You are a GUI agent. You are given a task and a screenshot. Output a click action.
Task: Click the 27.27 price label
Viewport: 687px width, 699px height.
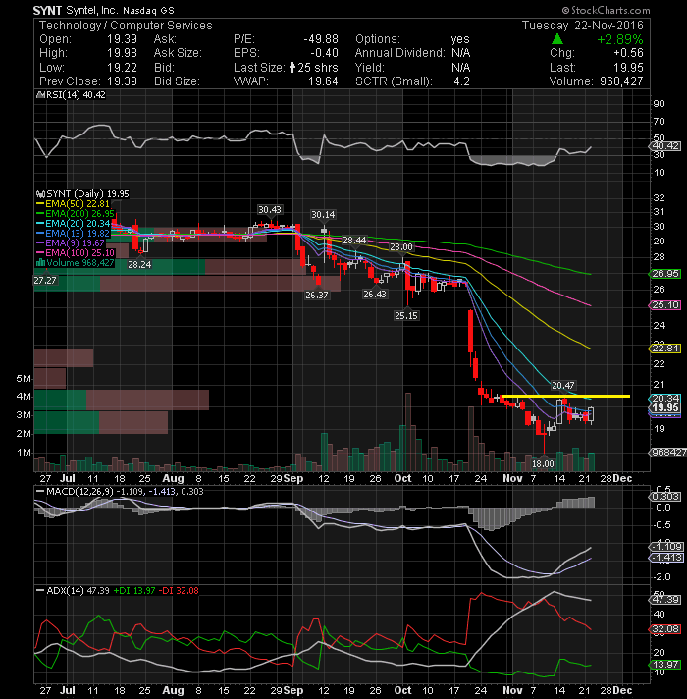(x=45, y=280)
